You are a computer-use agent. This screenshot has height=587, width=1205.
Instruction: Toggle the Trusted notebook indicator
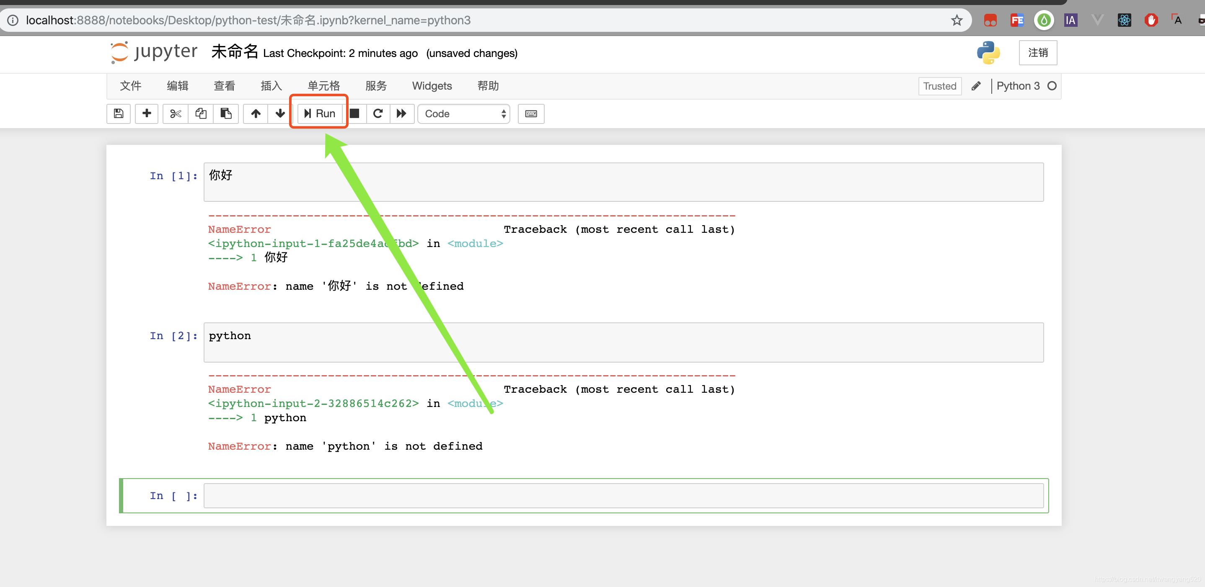tap(939, 86)
